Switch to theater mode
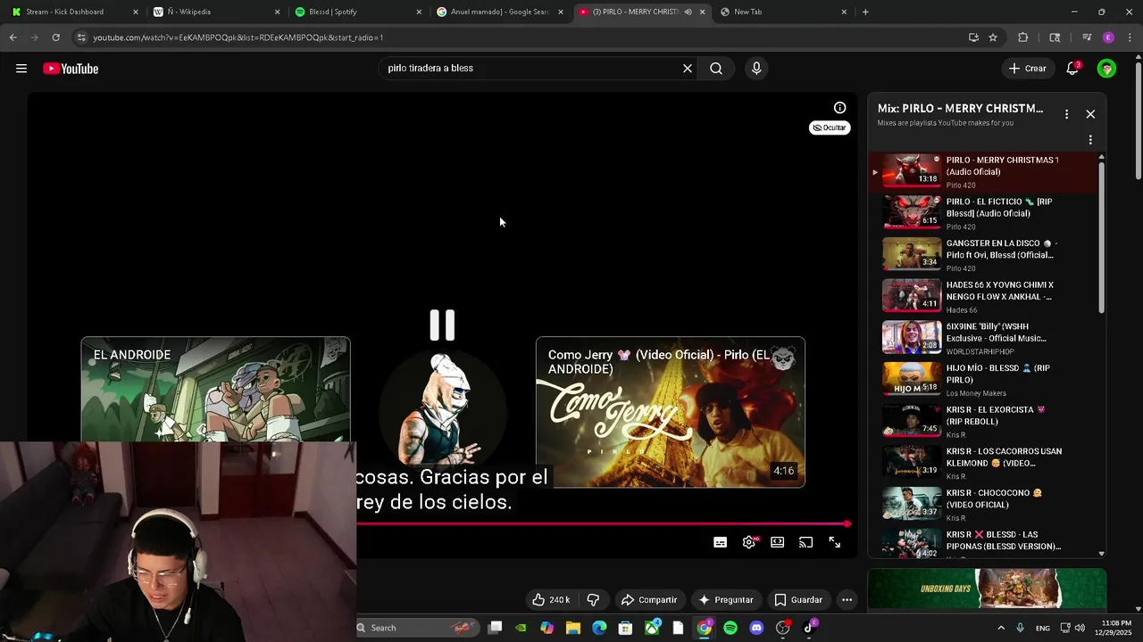This screenshot has width=1143, height=642. 778,542
